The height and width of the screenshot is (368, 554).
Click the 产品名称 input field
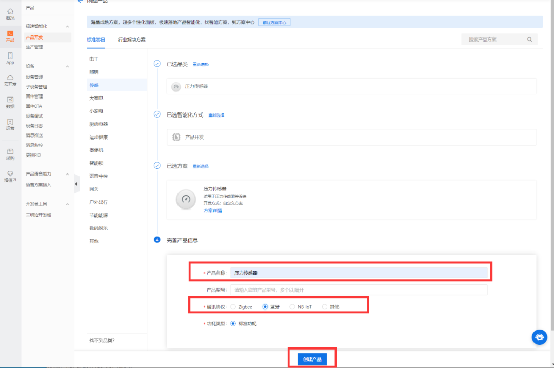point(359,273)
